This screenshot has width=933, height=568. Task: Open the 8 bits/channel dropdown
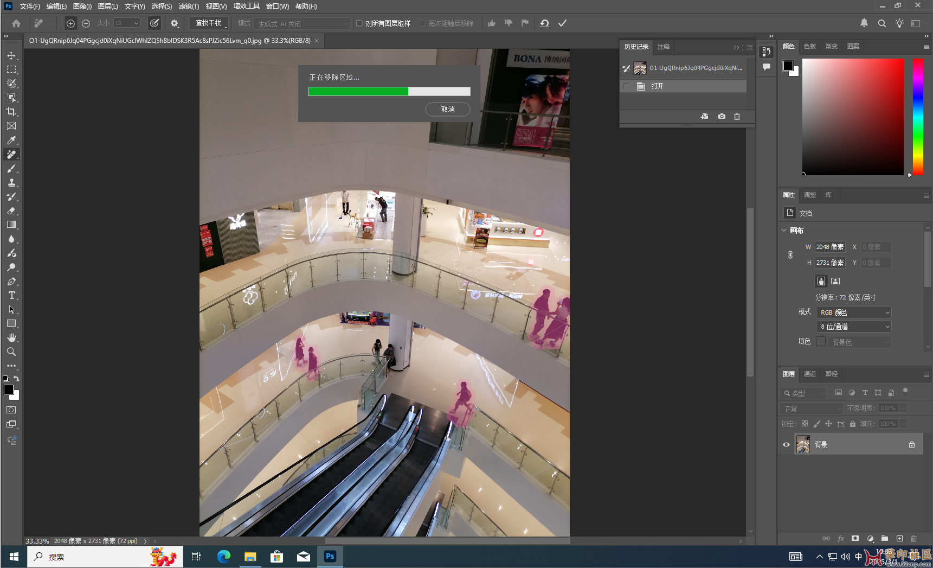(854, 327)
